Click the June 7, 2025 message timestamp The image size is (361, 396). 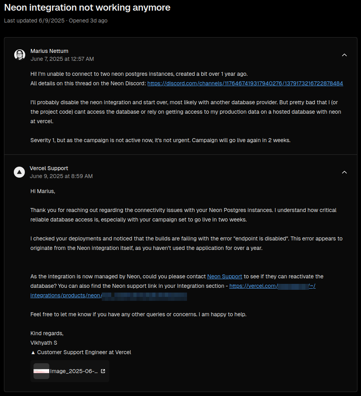pos(62,59)
